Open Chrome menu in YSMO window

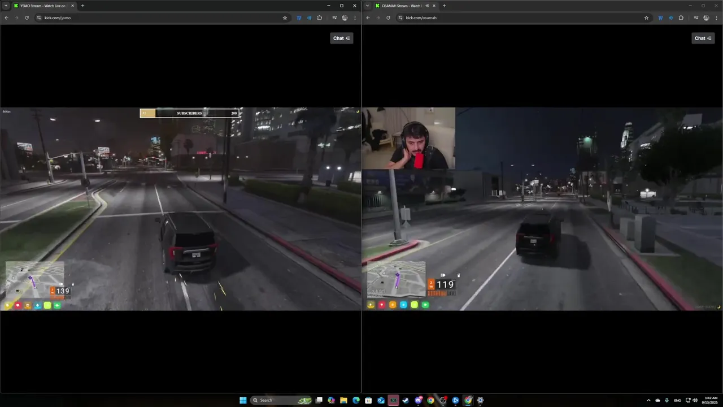pos(355,18)
